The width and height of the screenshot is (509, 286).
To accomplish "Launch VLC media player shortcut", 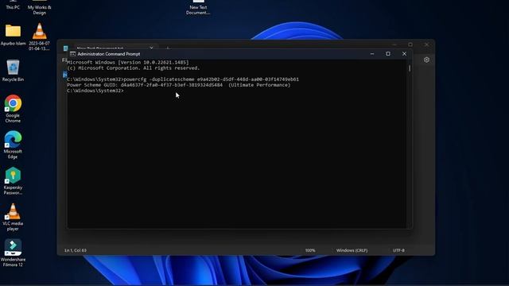I will pyautogui.click(x=13, y=217).
